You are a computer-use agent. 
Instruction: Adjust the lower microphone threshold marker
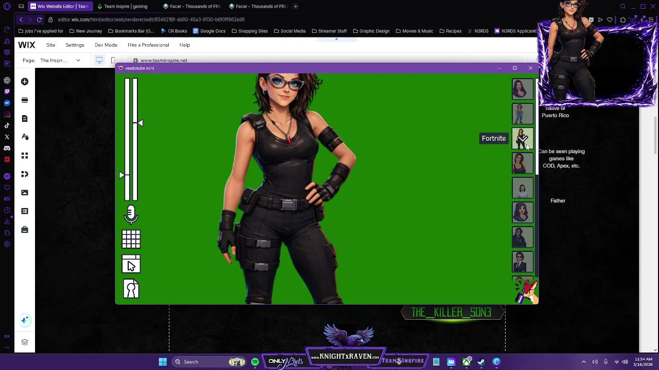coord(122,175)
